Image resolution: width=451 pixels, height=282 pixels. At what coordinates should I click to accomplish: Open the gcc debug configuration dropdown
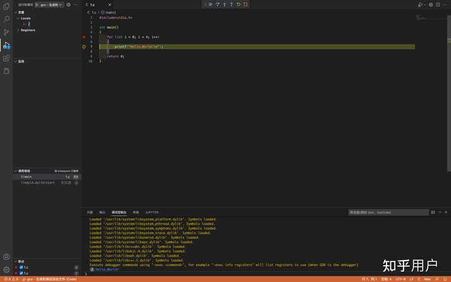(50, 4)
